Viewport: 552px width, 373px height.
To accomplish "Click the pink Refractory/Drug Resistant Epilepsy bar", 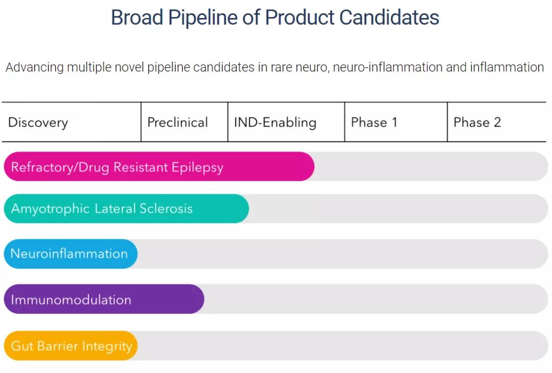I will [158, 167].
